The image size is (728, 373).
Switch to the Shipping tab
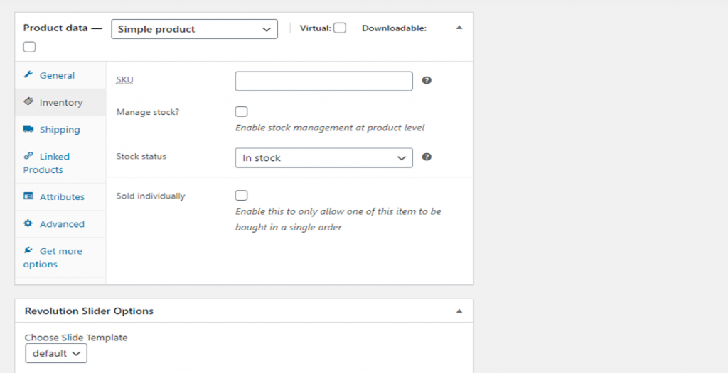pyautogui.click(x=60, y=130)
